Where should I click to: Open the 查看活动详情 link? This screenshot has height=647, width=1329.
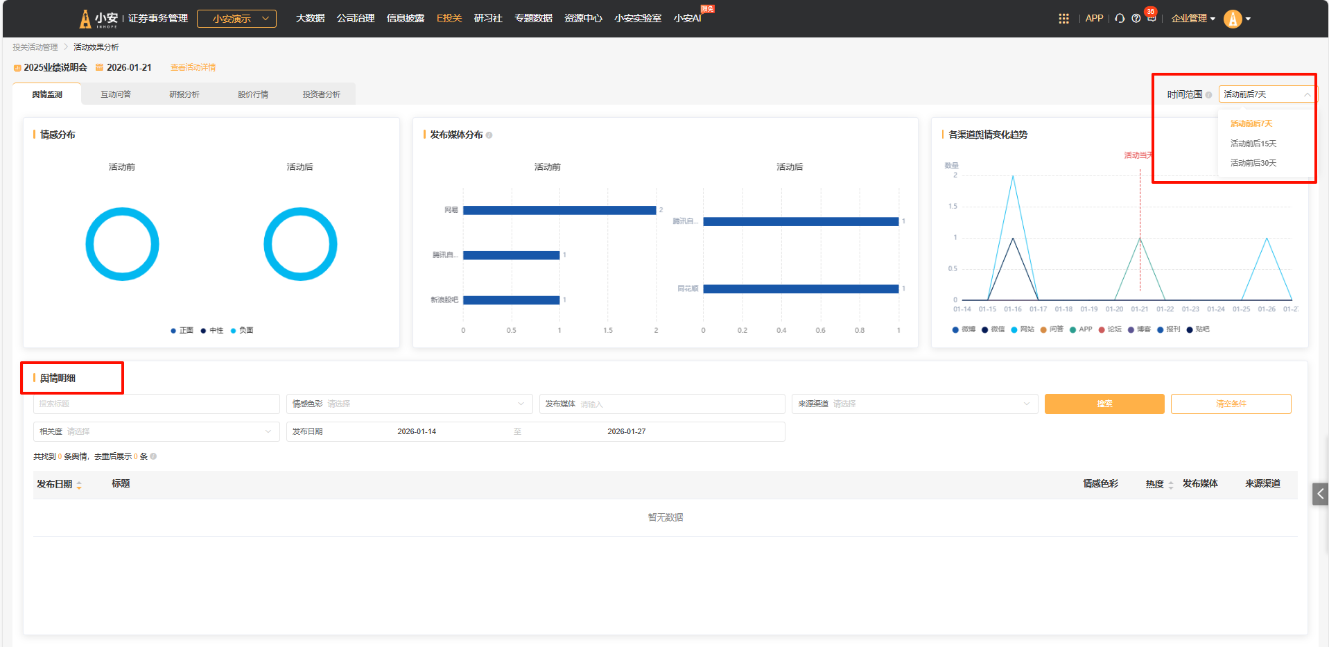(193, 68)
